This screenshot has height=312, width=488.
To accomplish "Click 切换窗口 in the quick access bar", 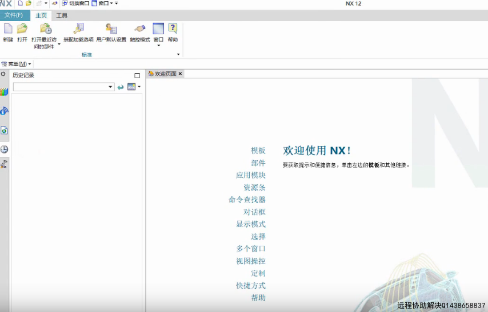I will pos(75,3).
